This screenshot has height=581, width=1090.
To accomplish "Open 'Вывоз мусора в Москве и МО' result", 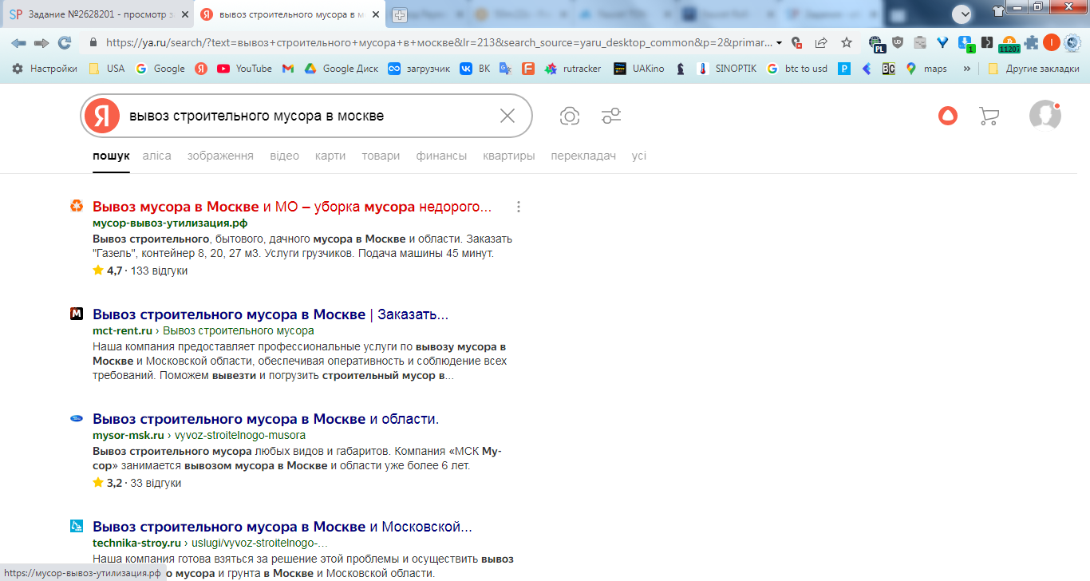I will tap(292, 207).
